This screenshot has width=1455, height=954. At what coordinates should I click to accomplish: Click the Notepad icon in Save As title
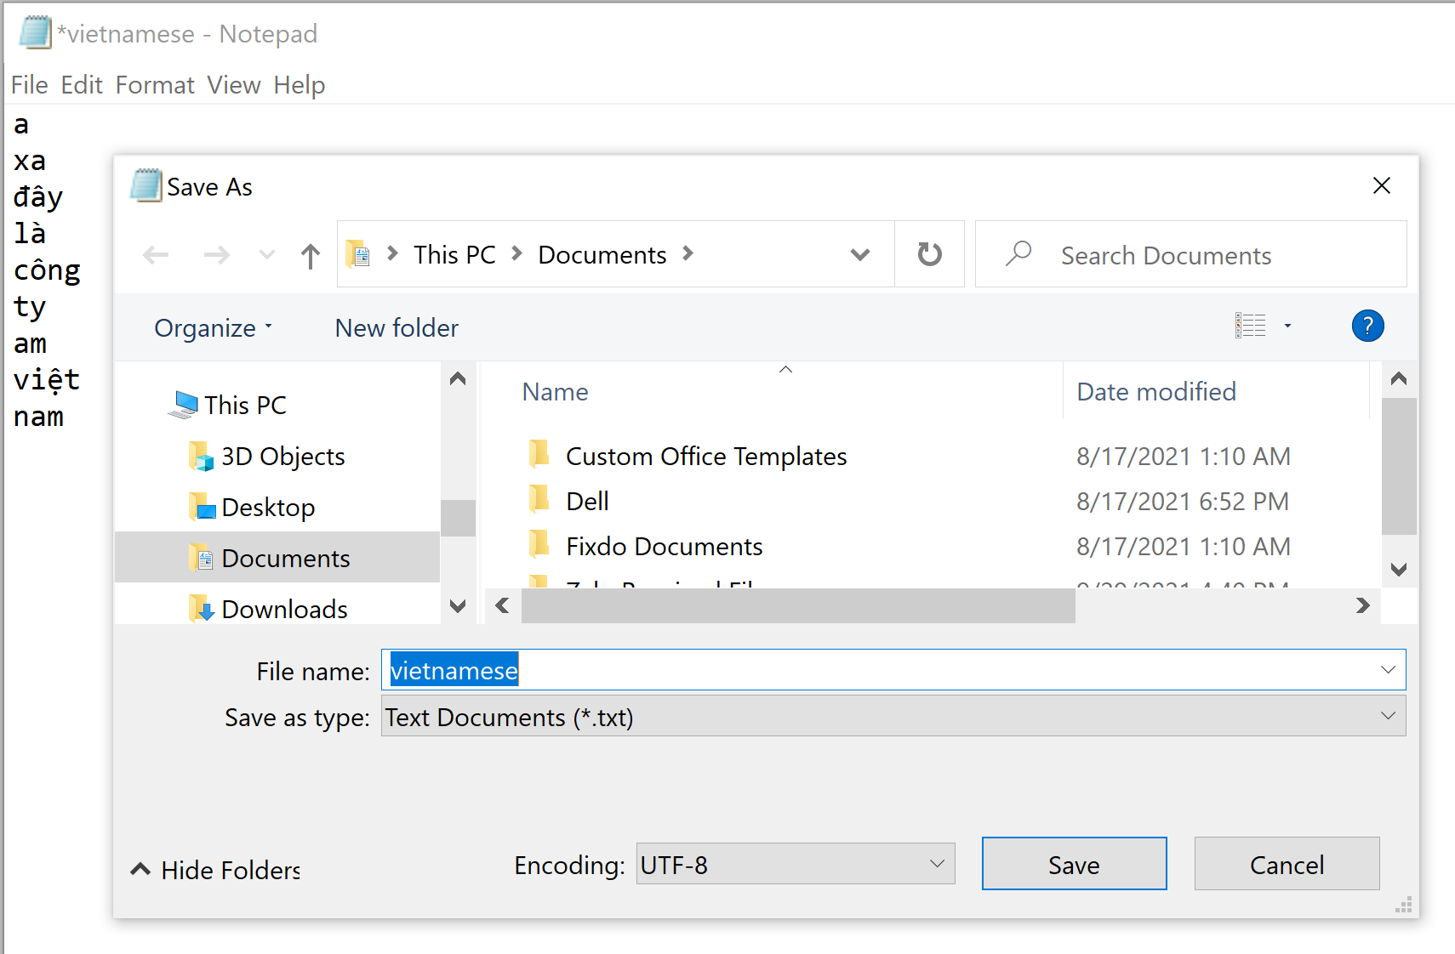coord(146,185)
